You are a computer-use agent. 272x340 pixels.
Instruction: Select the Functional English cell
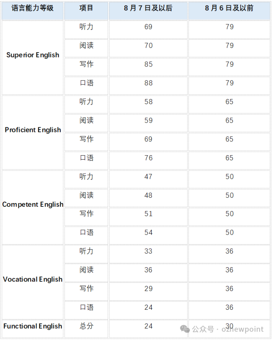(33, 328)
